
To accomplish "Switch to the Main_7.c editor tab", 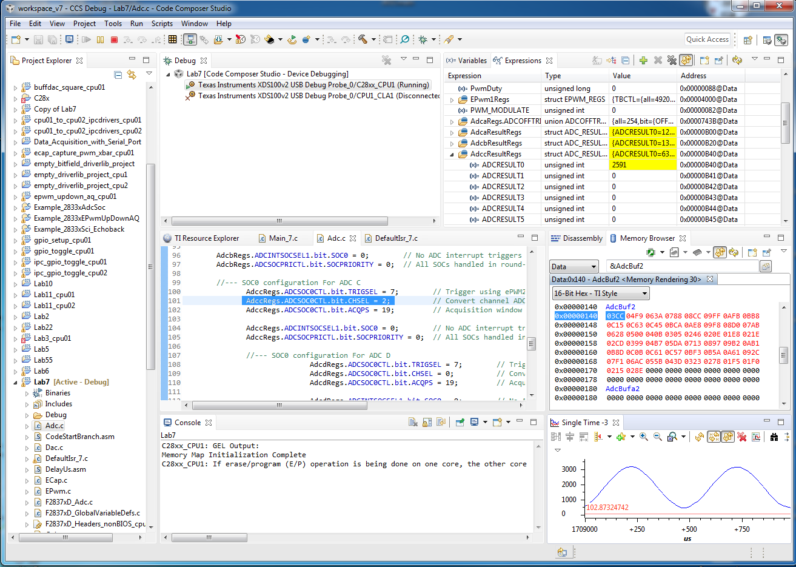I will (x=283, y=238).
